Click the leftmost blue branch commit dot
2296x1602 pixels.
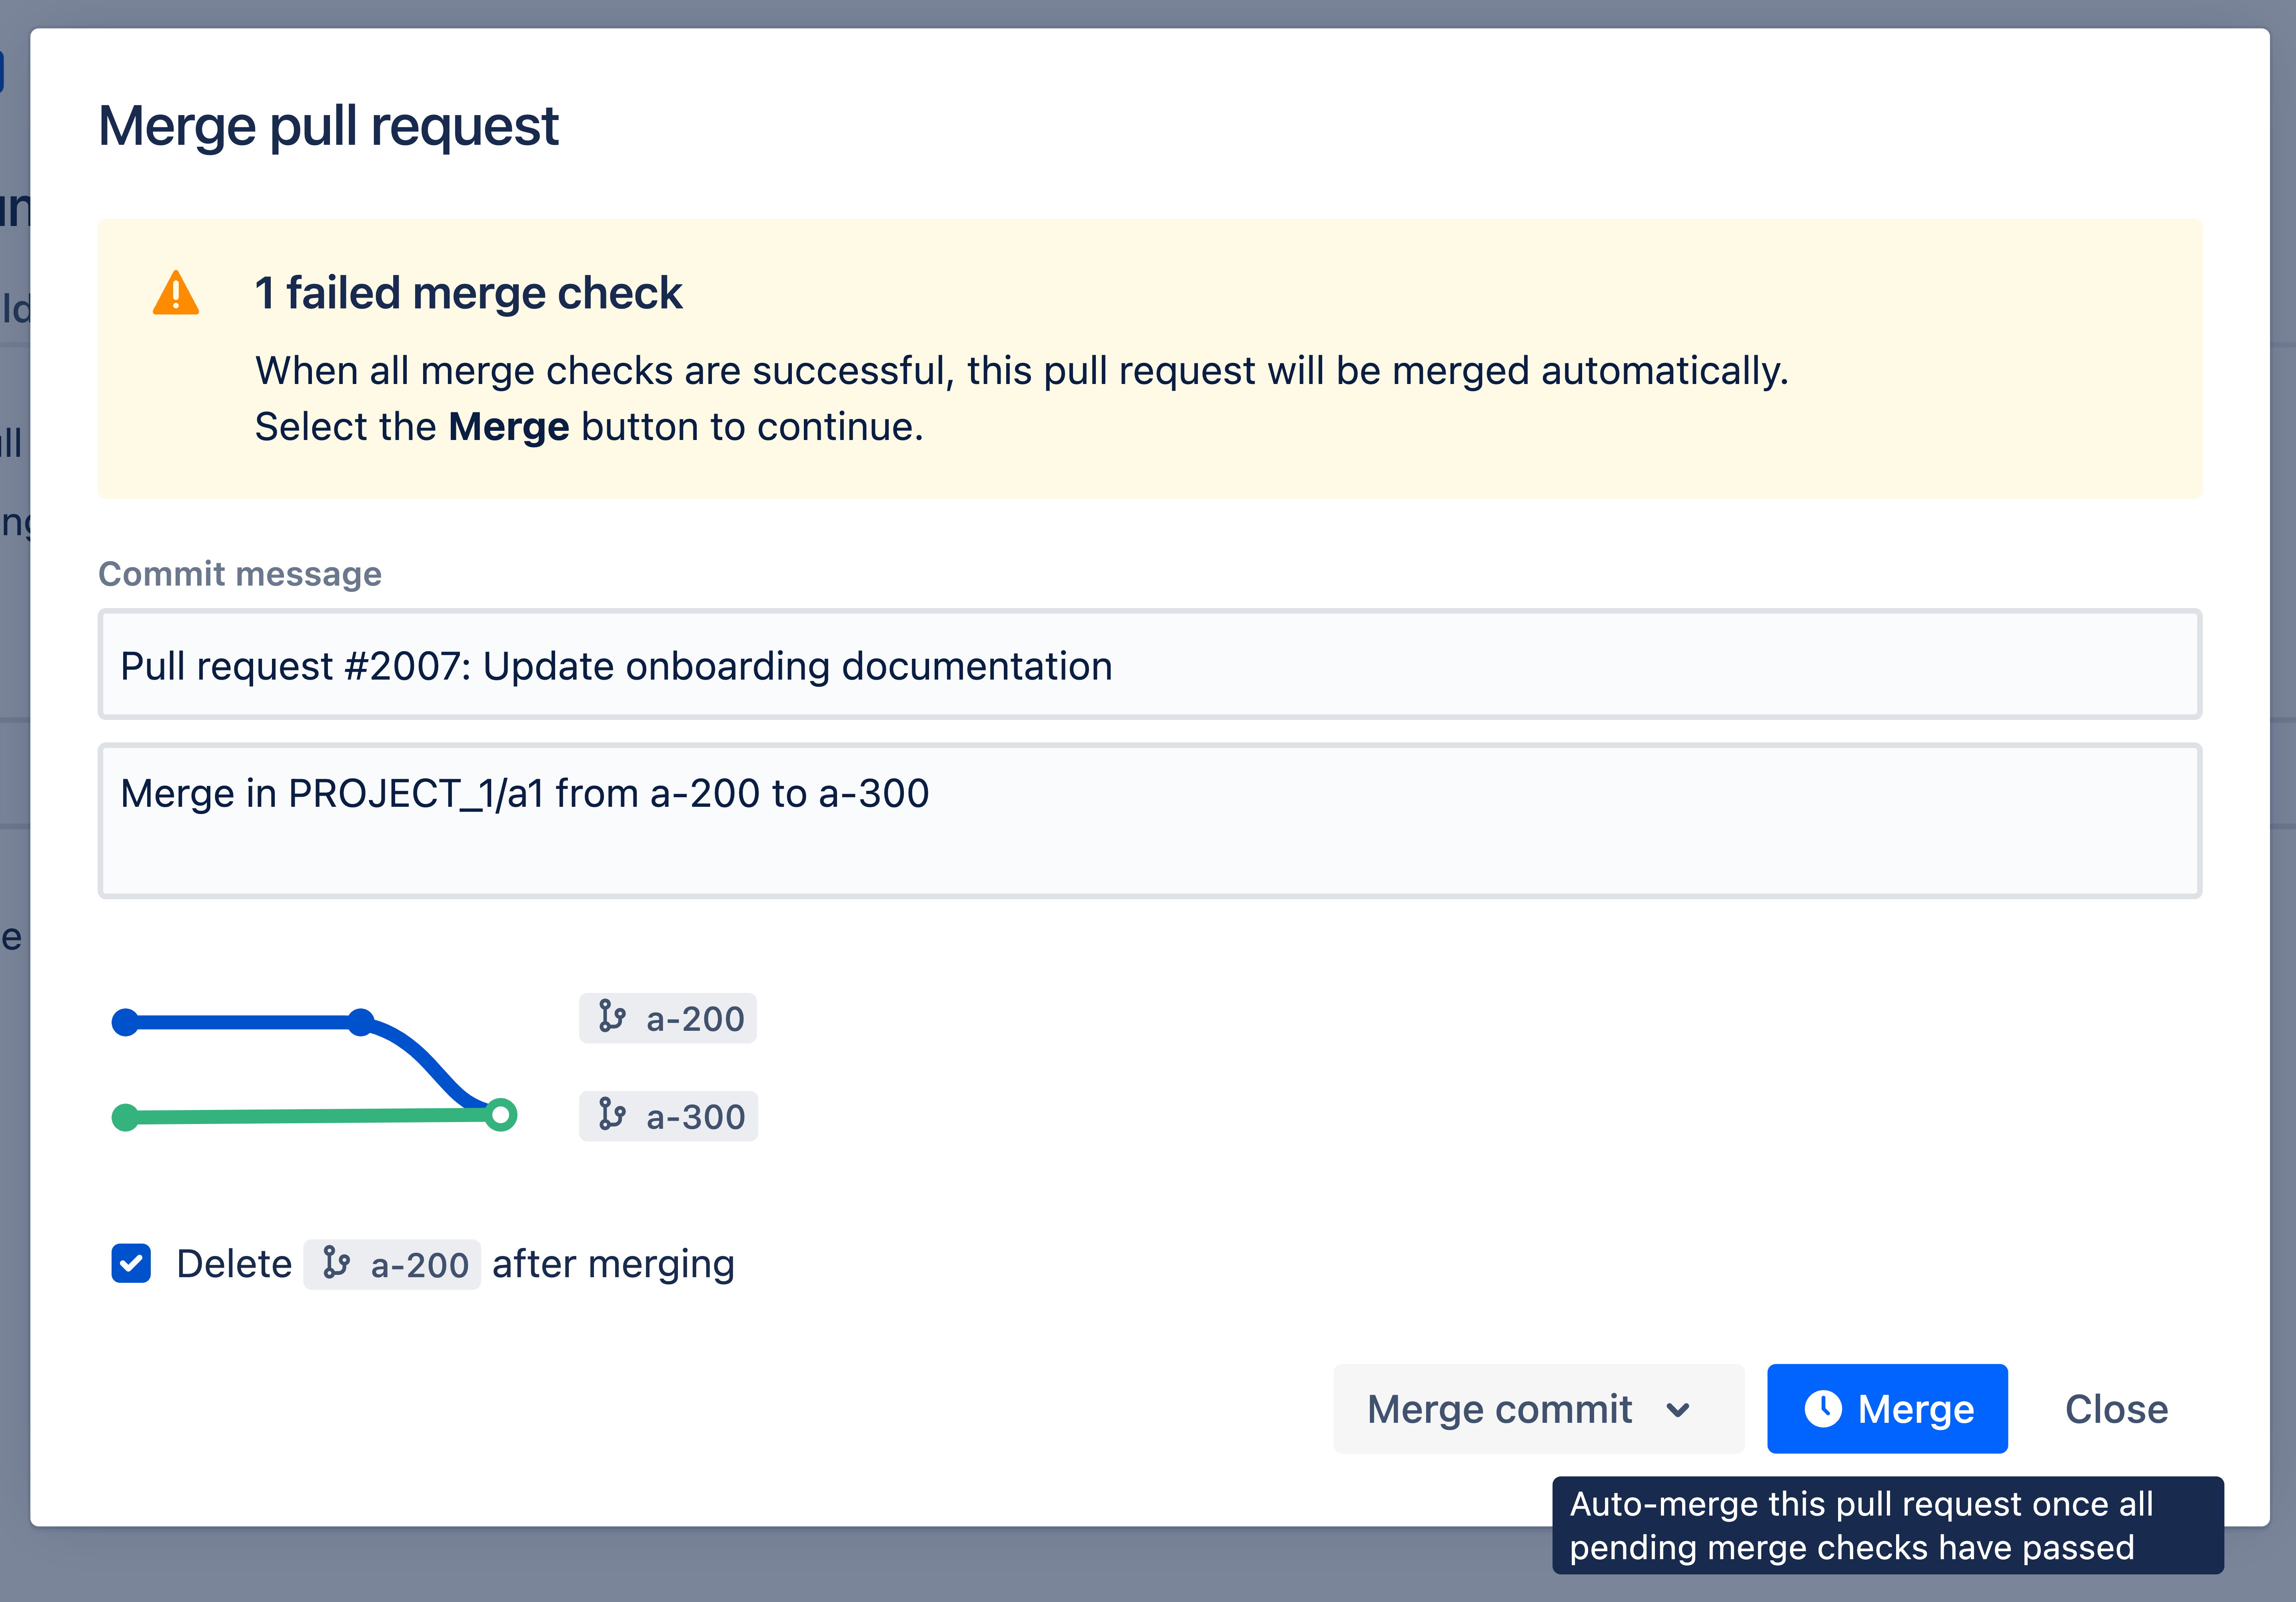coord(125,1022)
